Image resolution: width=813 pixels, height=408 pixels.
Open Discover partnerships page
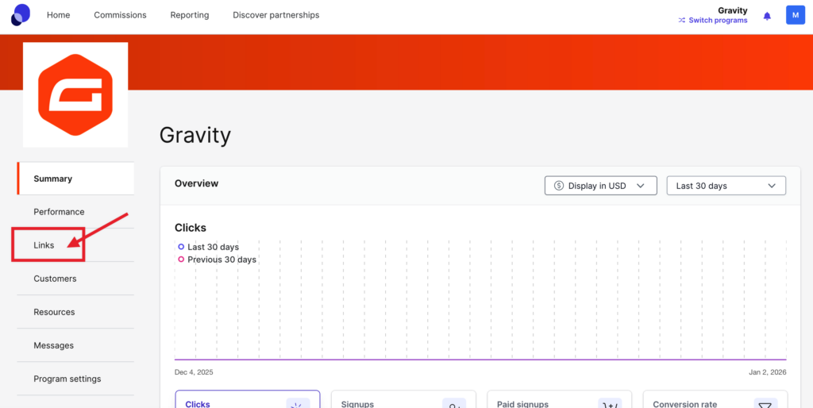[x=275, y=15]
